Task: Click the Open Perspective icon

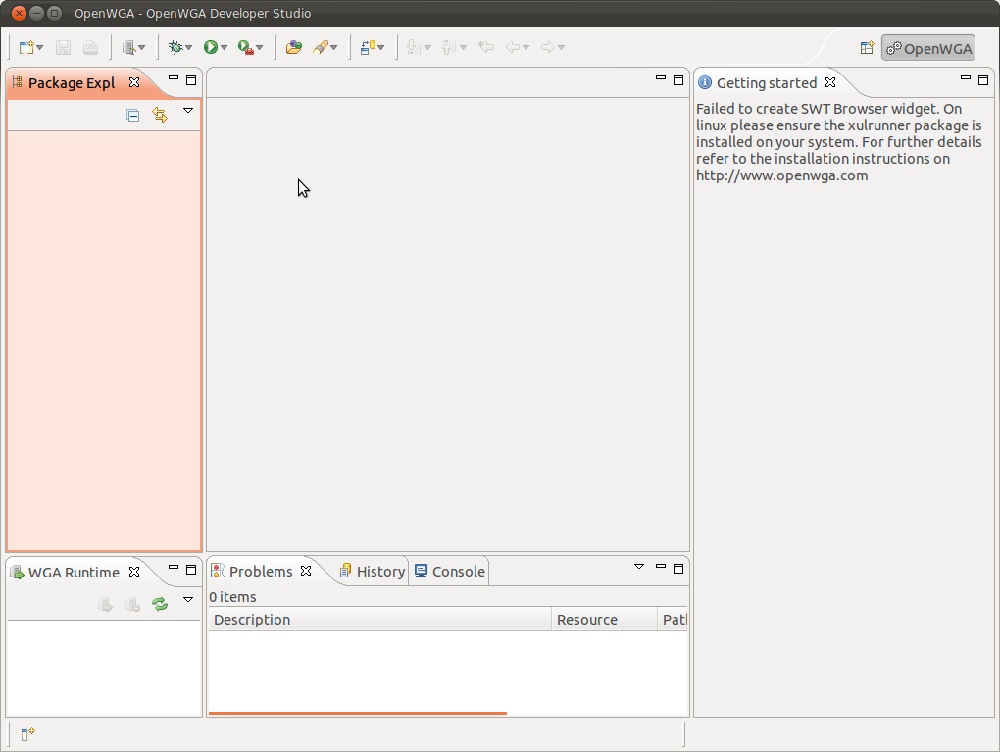Action: 867,48
